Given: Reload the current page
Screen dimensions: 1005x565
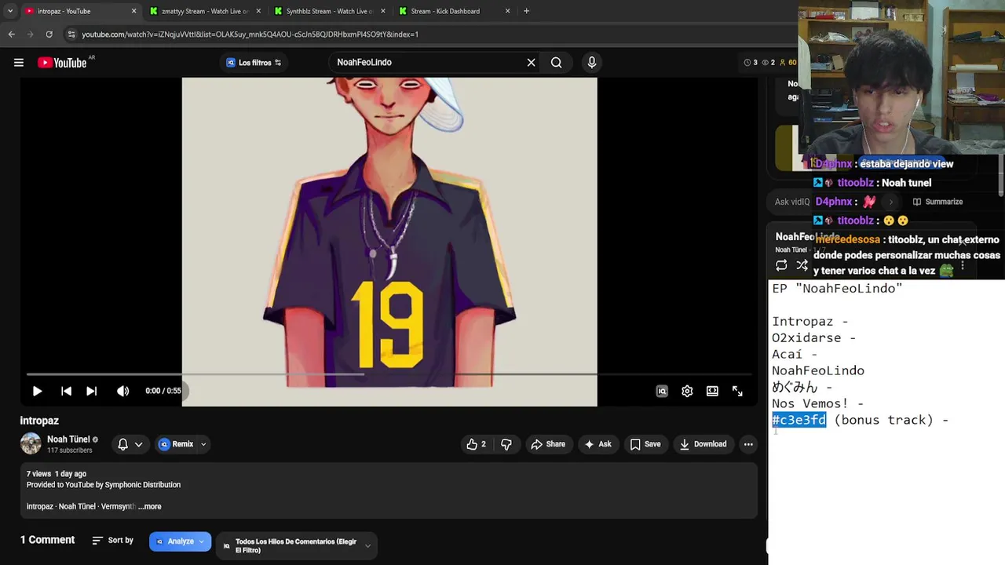Looking at the screenshot, I should [49, 35].
